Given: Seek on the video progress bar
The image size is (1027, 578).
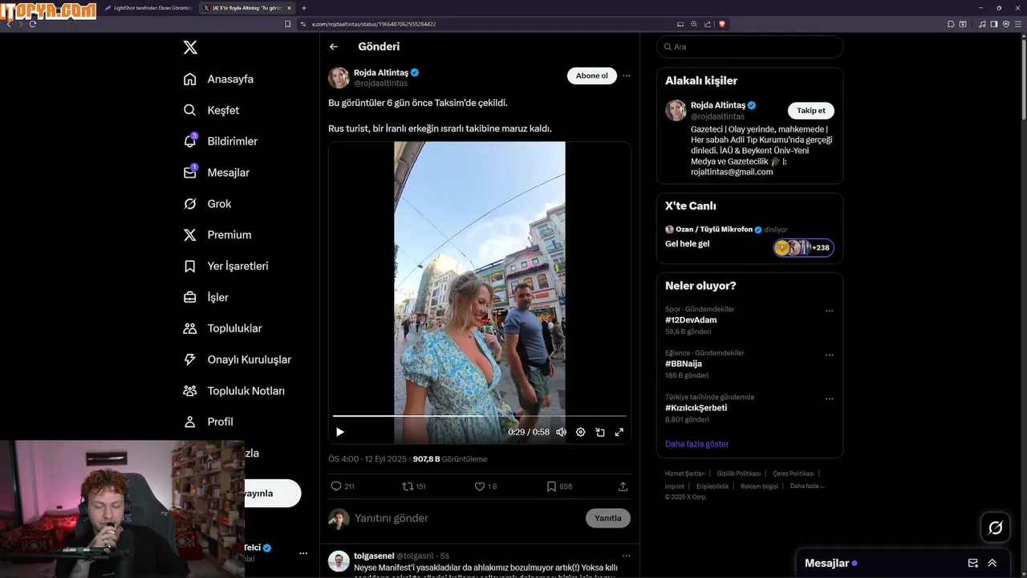Looking at the screenshot, I should tap(480, 416).
